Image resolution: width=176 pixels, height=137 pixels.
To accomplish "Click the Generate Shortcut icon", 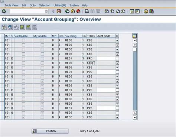I will click(137, 12).
